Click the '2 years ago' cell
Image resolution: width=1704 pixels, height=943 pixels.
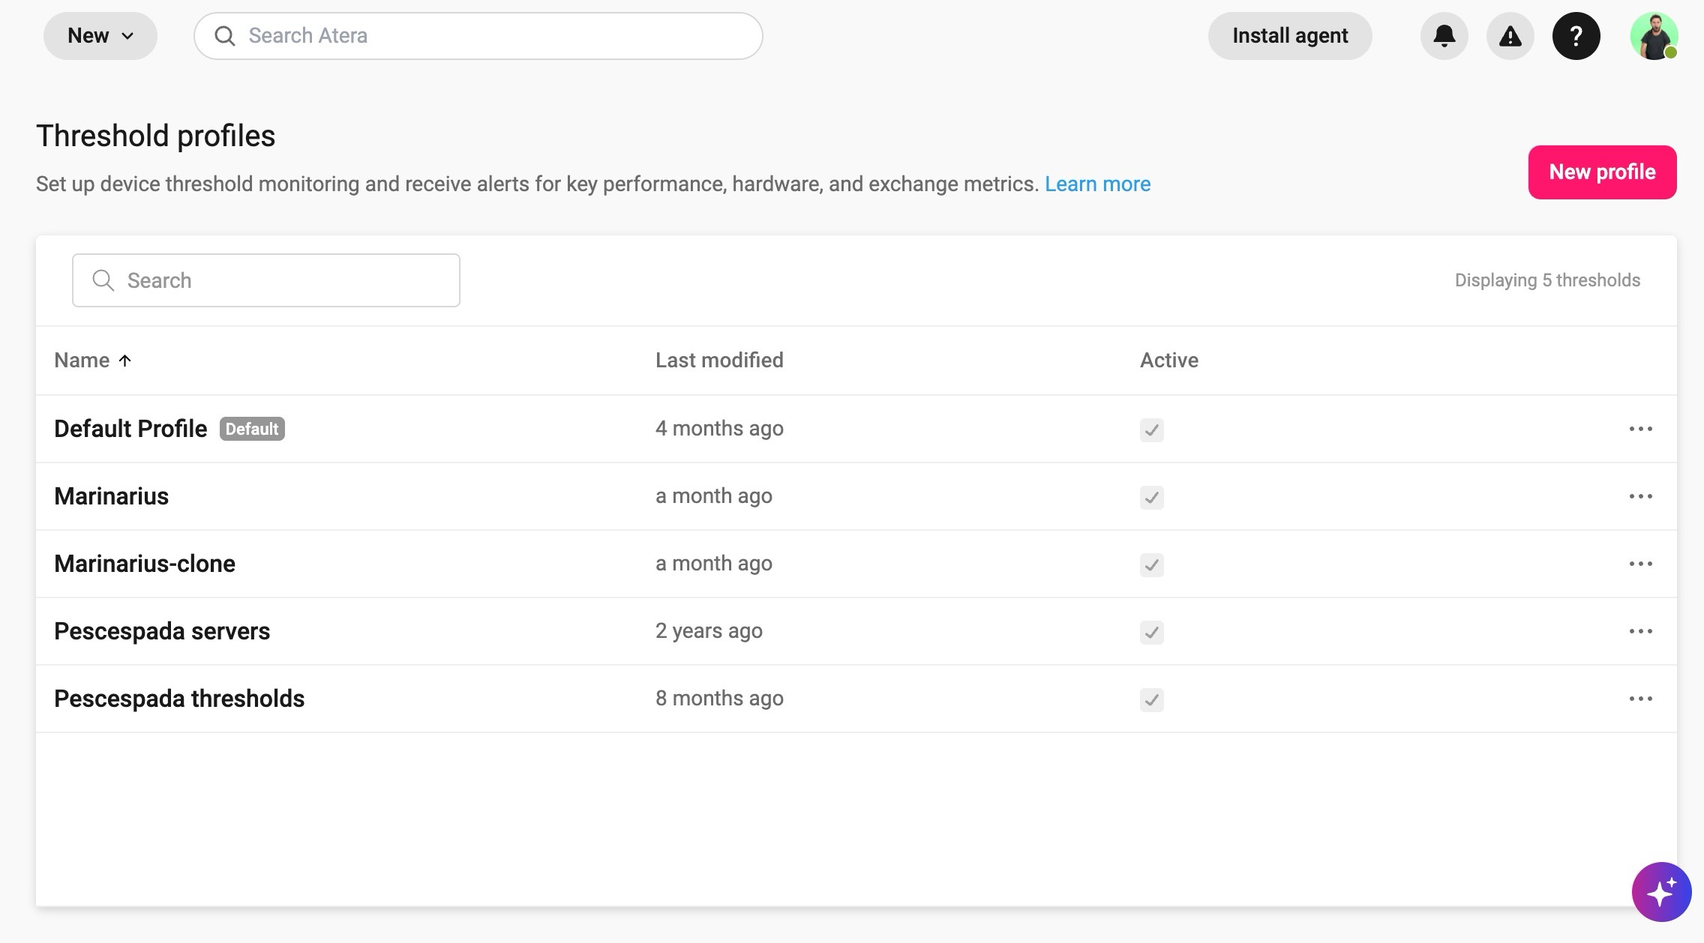tap(709, 631)
